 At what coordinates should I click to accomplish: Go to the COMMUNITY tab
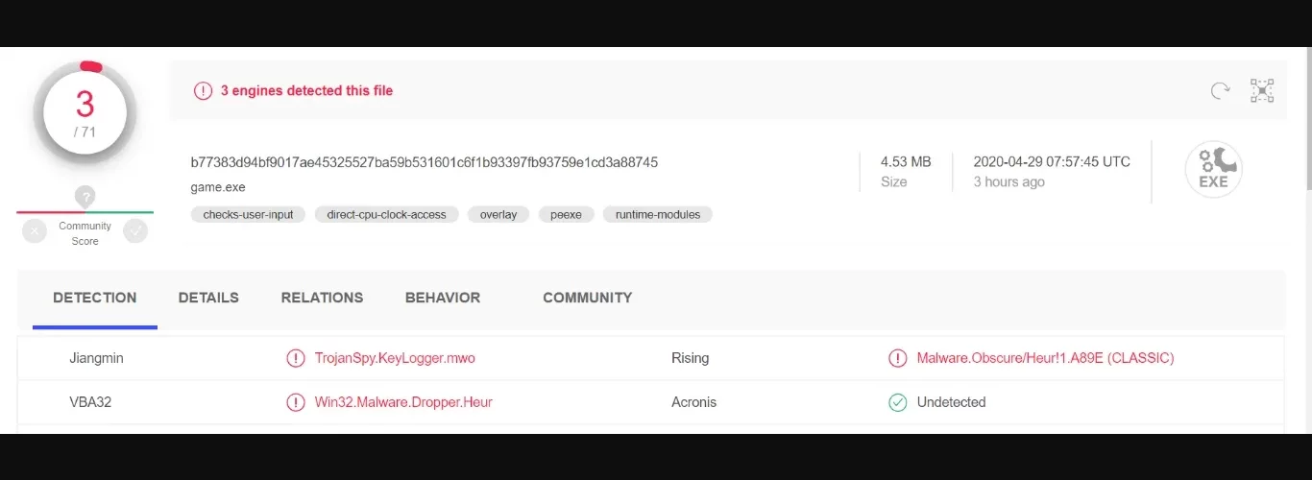[x=587, y=298]
